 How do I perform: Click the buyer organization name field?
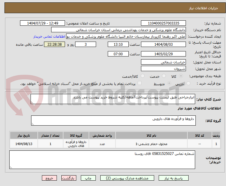point(119,30)
